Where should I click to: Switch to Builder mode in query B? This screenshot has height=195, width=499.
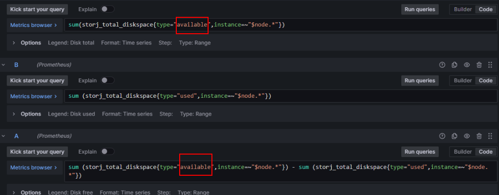click(x=463, y=80)
